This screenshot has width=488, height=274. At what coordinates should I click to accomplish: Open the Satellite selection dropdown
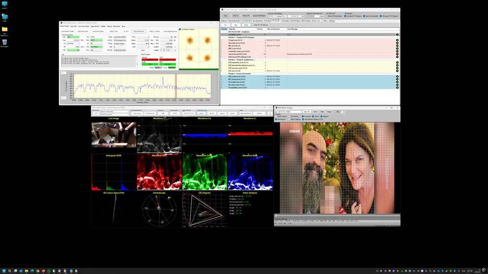click(x=167, y=50)
